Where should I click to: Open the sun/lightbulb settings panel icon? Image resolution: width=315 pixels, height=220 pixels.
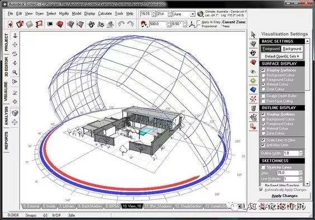pos(253,81)
